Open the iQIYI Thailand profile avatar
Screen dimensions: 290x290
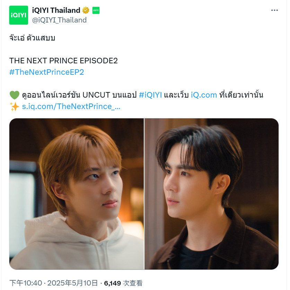tap(18, 15)
